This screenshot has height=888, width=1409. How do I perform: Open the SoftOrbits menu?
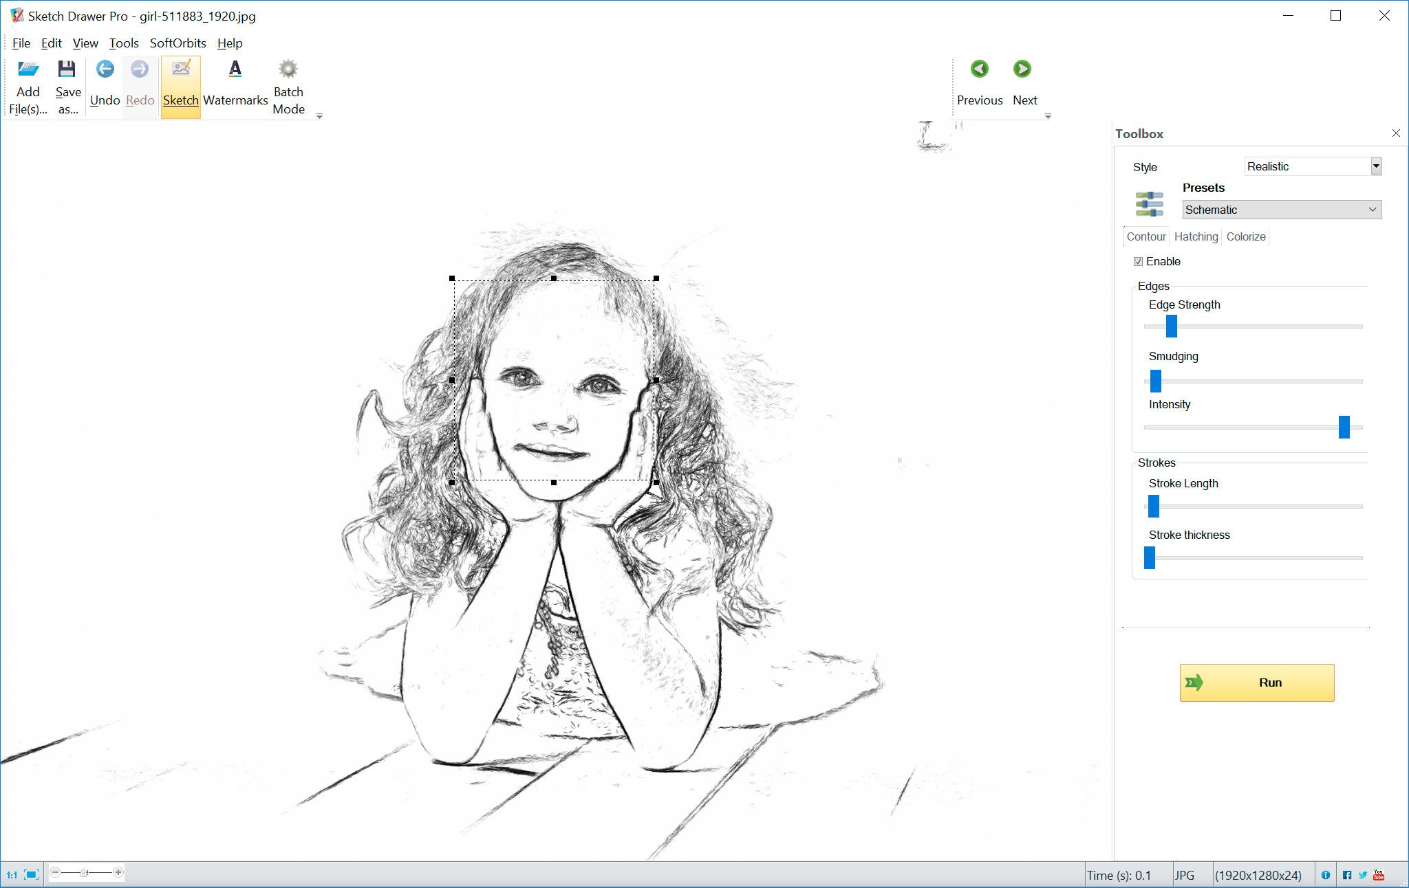[177, 42]
